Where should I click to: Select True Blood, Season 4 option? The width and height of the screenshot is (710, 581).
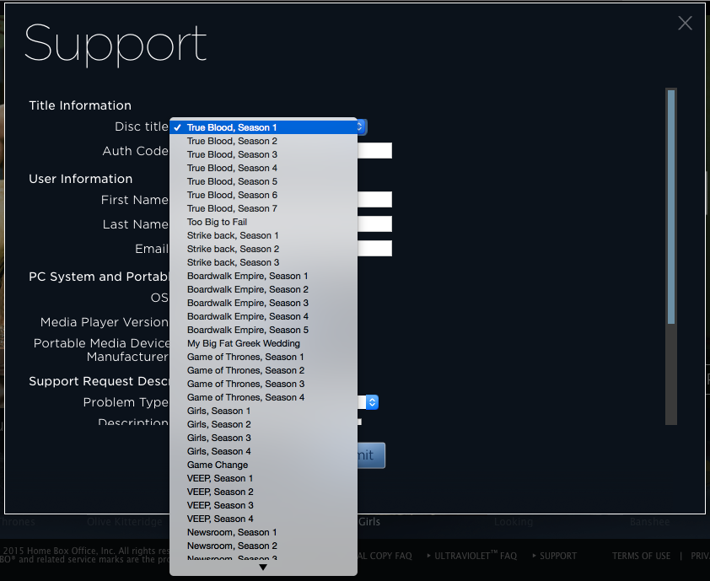(x=264, y=168)
